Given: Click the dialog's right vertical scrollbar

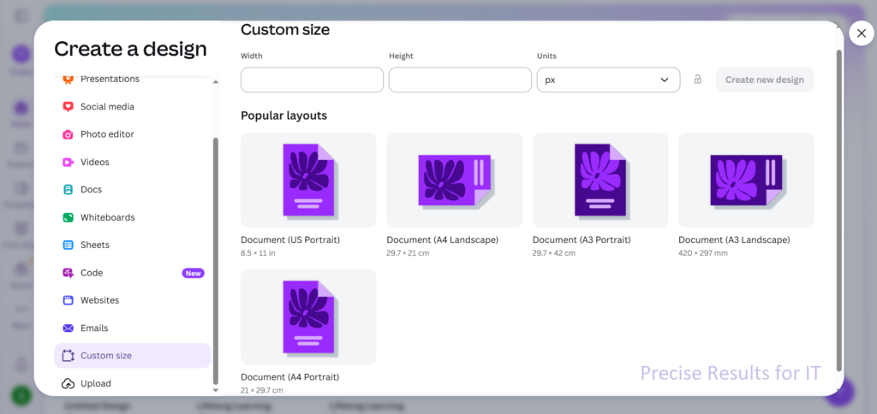Looking at the screenshot, I should point(839,210).
